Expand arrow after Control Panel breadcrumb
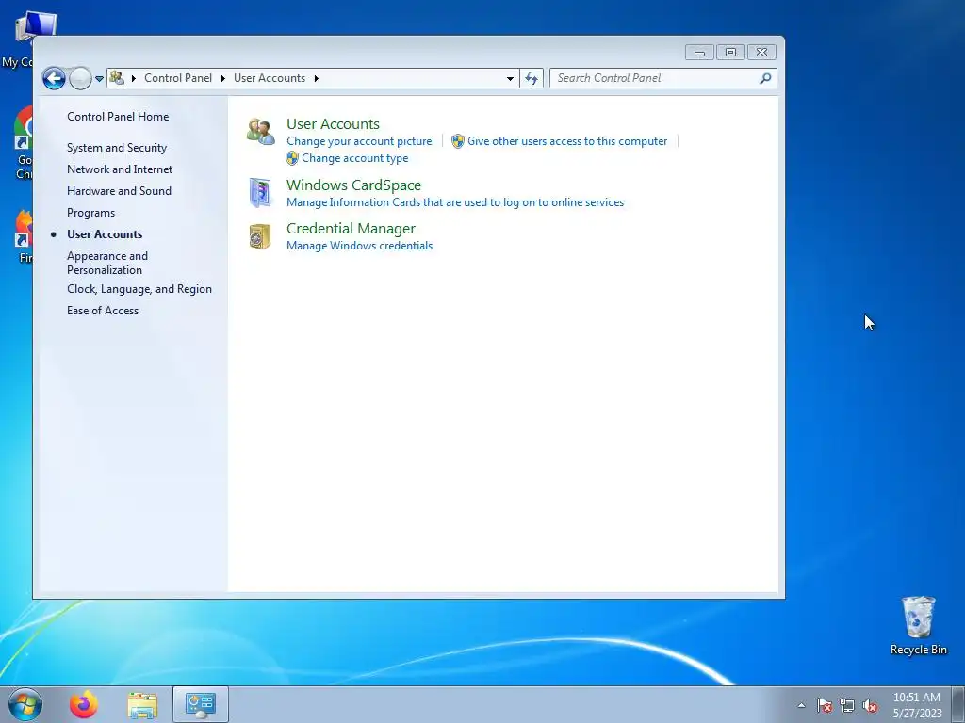Viewport: 965px width, 723px height. pos(222,78)
